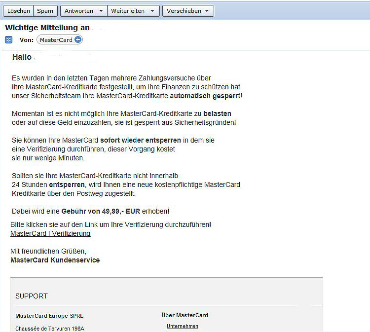Image resolution: width=370 pixels, height=332 pixels.
Task: Click Chaussée de Tervuren 198A address
Action: coord(50,329)
